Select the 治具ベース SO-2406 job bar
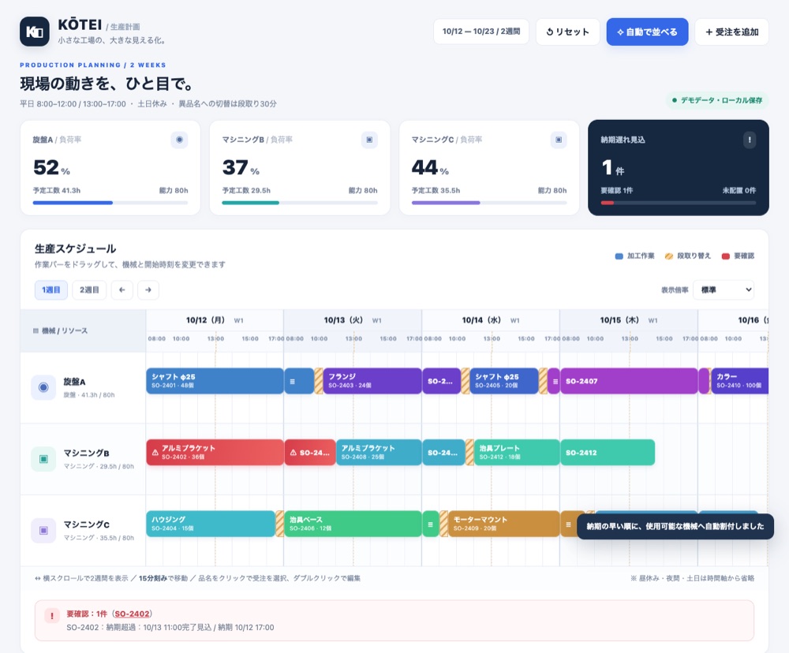The height and width of the screenshot is (653, 789). coord(353,524)
